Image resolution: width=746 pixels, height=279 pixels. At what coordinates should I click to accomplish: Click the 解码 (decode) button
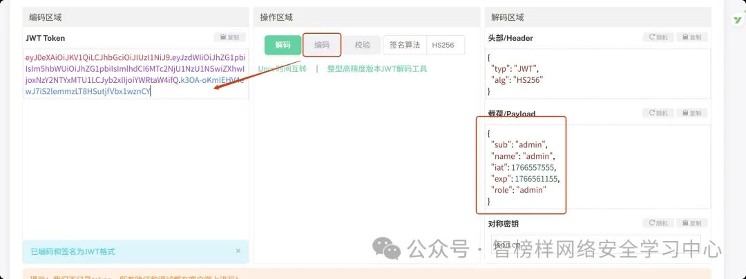point(283,45)
